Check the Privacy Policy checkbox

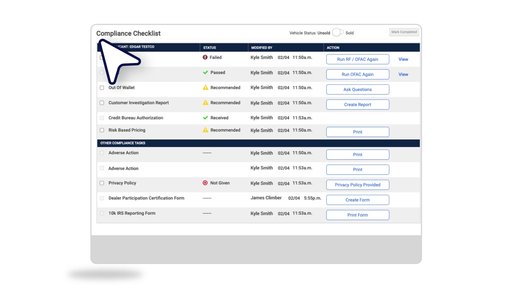[102, 183]
